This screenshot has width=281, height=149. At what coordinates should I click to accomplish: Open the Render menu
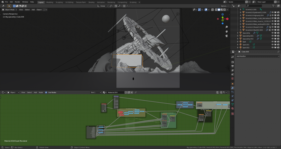click(17, 2)
